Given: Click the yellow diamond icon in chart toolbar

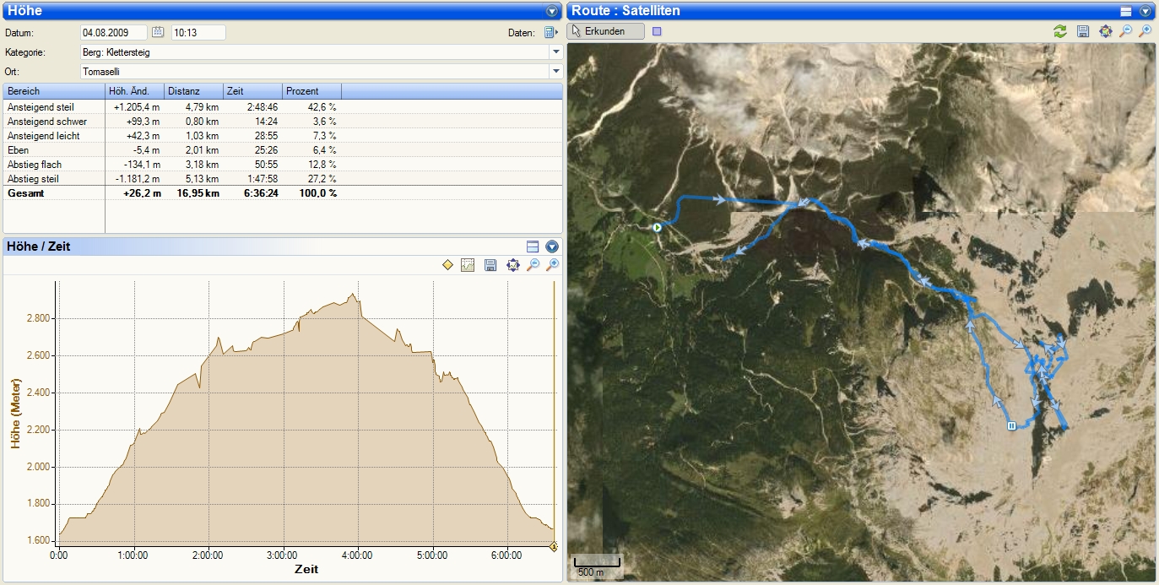Looking at the screenshot, I should [448, 265].
